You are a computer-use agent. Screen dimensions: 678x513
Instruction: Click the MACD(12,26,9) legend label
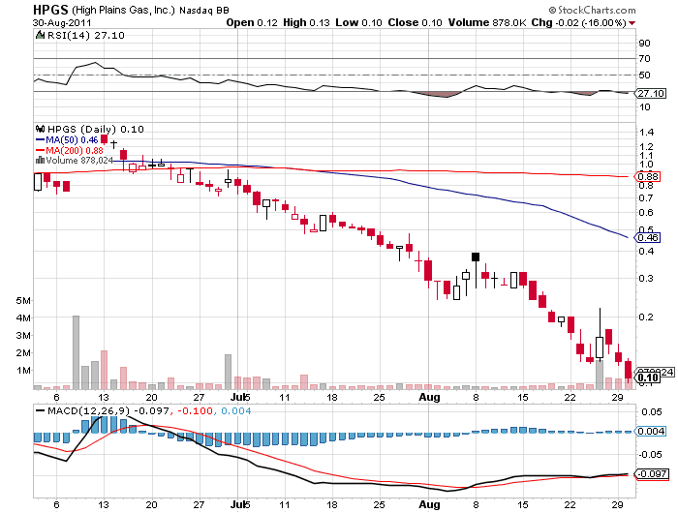[x=89, y=410]
